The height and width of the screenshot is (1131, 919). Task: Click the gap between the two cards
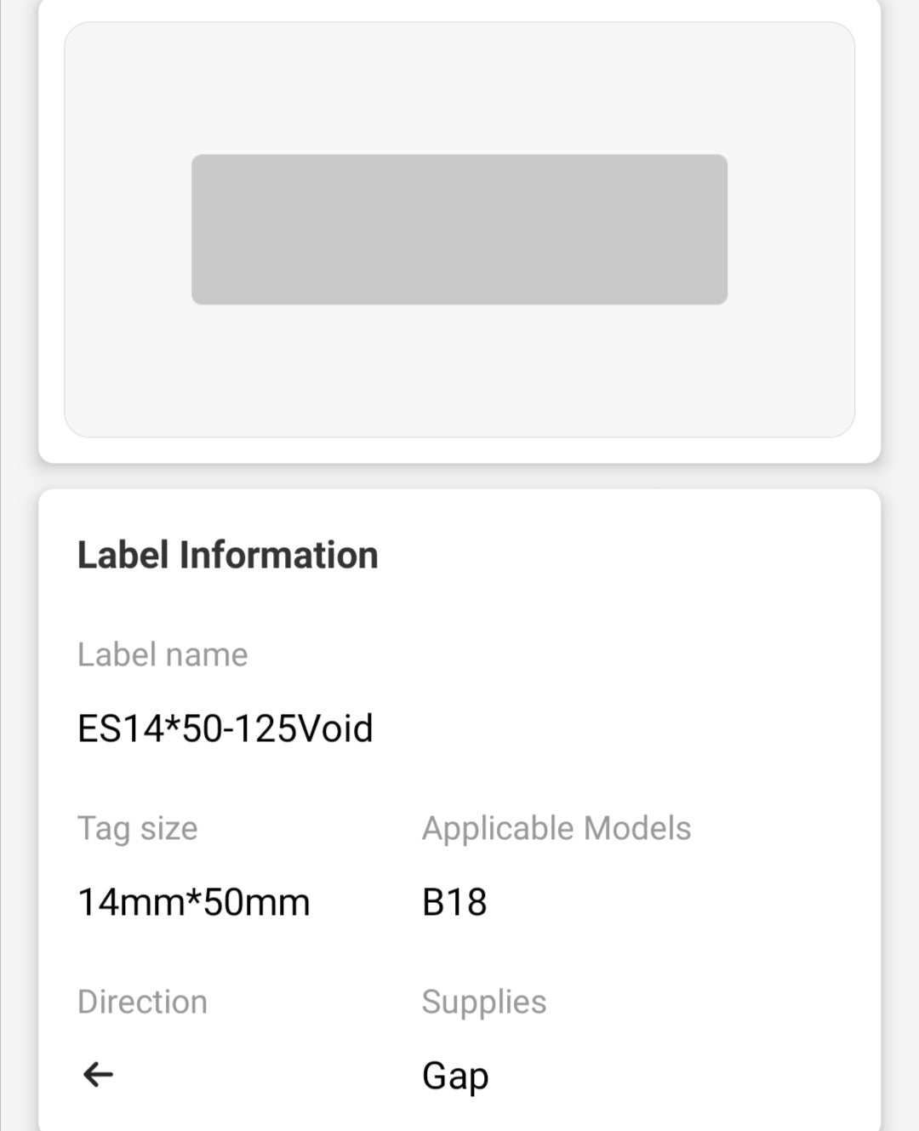coord(459,477)
